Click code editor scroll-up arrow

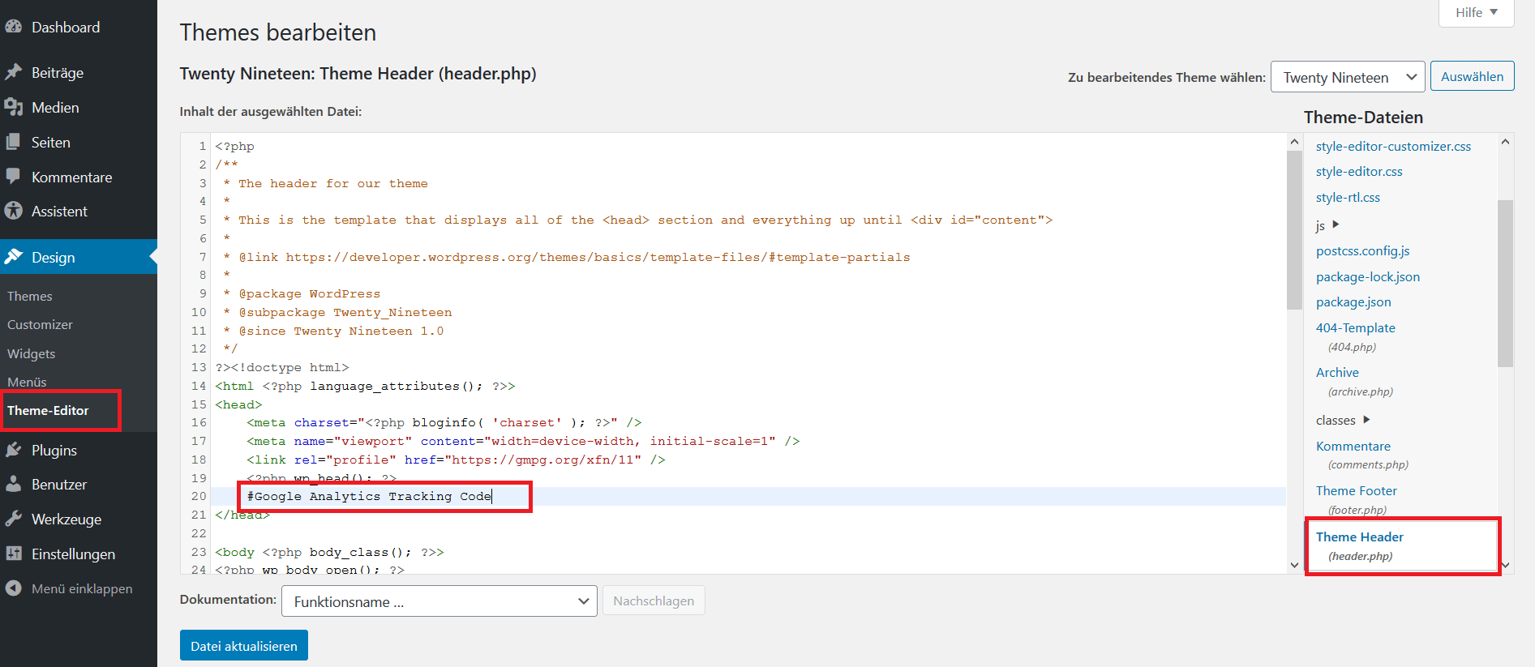point(1294,141)
